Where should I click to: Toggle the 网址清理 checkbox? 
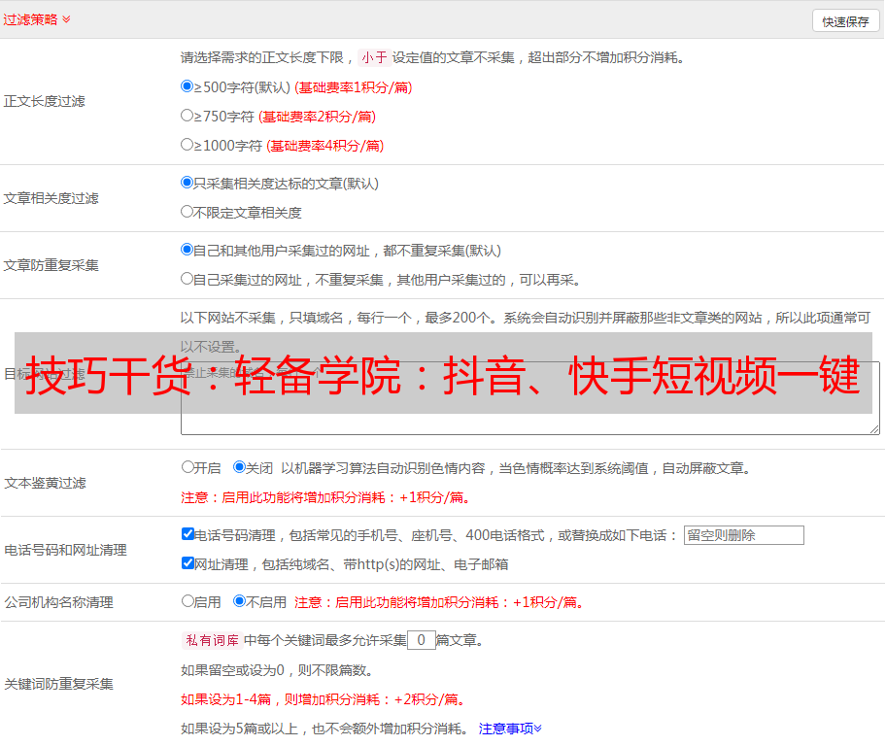[187, 563]
